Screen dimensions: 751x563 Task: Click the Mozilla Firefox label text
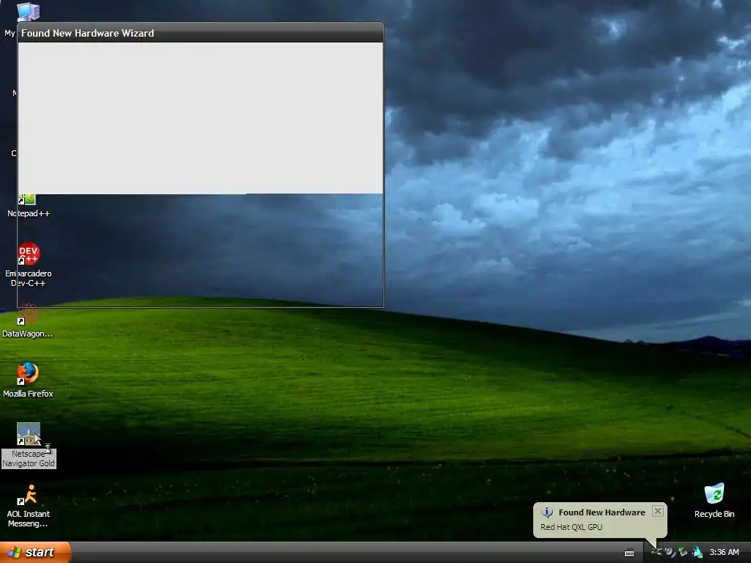28,394
